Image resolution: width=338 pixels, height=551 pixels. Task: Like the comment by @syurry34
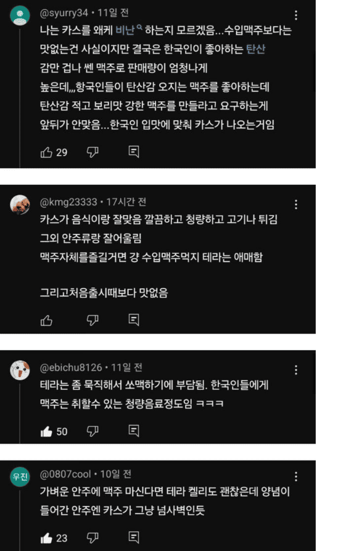pyautogui.click(x=46, y=152)
